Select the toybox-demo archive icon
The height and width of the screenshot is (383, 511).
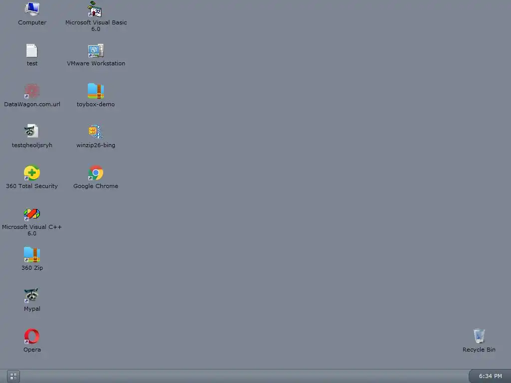pos(95,91)
